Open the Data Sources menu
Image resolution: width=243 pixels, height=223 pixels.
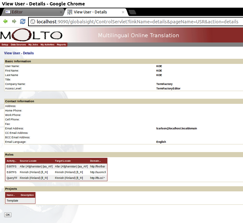(18, 45)
